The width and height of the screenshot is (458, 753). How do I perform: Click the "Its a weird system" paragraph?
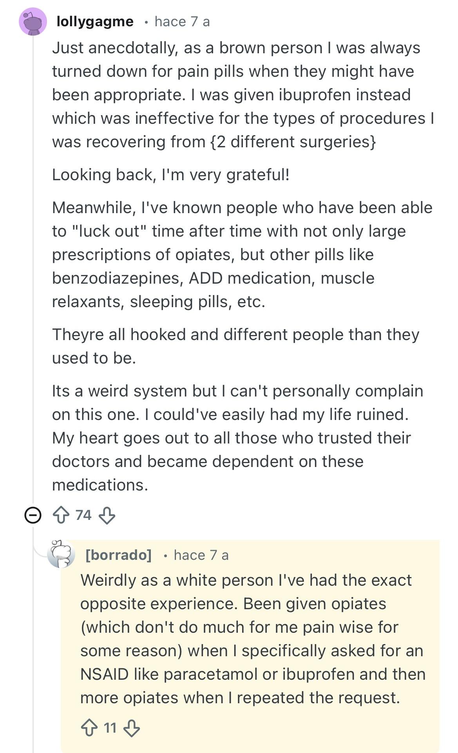coord(237,438)
